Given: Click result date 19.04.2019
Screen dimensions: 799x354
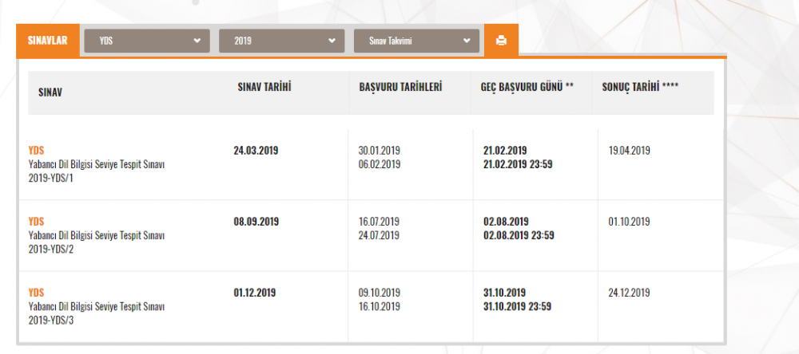Looking at the screenshot, I should click(x=630, y=151).
